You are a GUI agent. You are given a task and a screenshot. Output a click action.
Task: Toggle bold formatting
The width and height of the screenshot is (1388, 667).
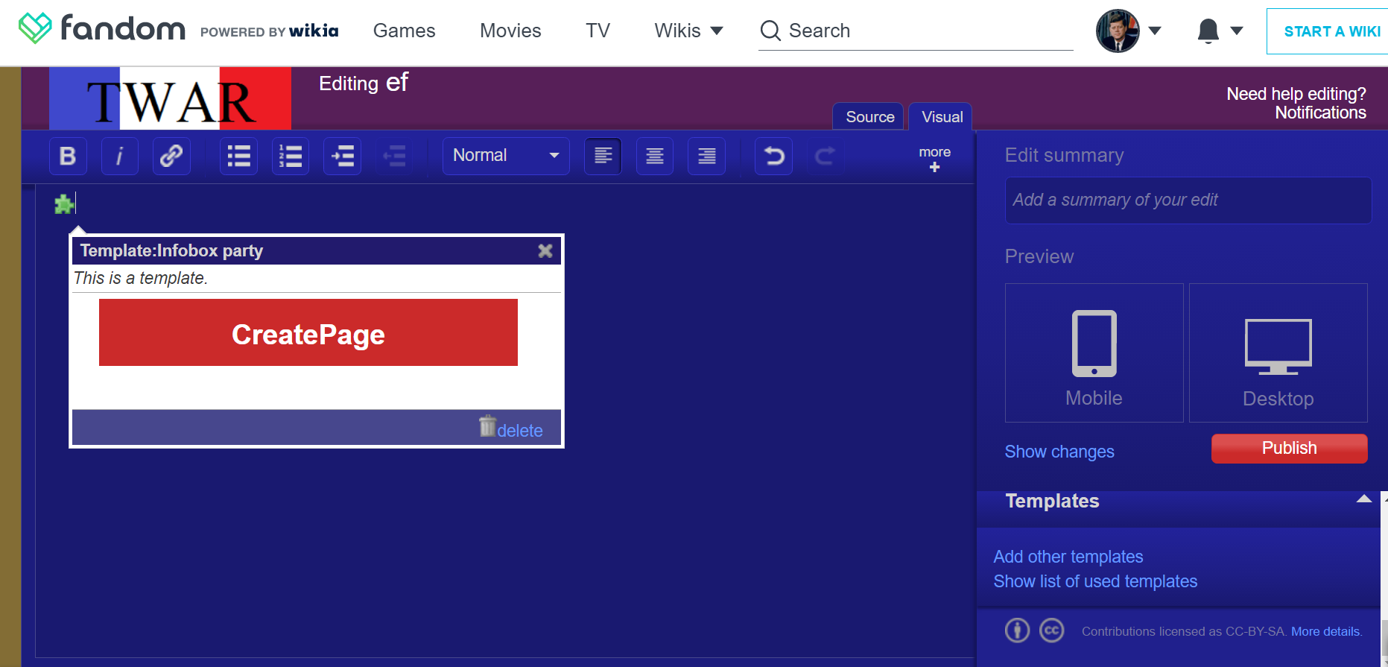pos(68,156)
